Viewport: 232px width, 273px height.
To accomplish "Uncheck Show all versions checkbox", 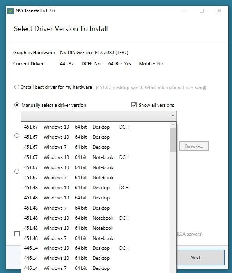I will (x=134, y=105).
